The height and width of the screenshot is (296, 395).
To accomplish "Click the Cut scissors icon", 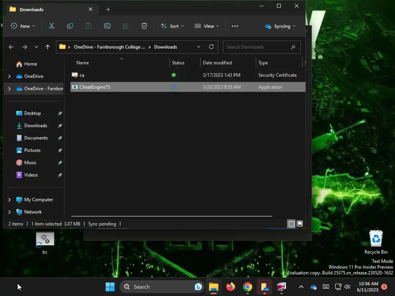I will 52,26.
